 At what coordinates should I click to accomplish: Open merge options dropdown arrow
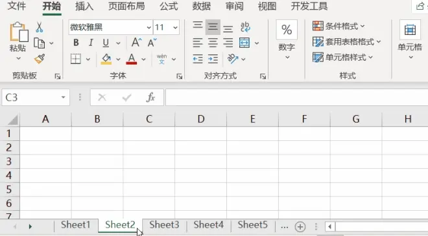pyautogui.click(x=257, y=43)
